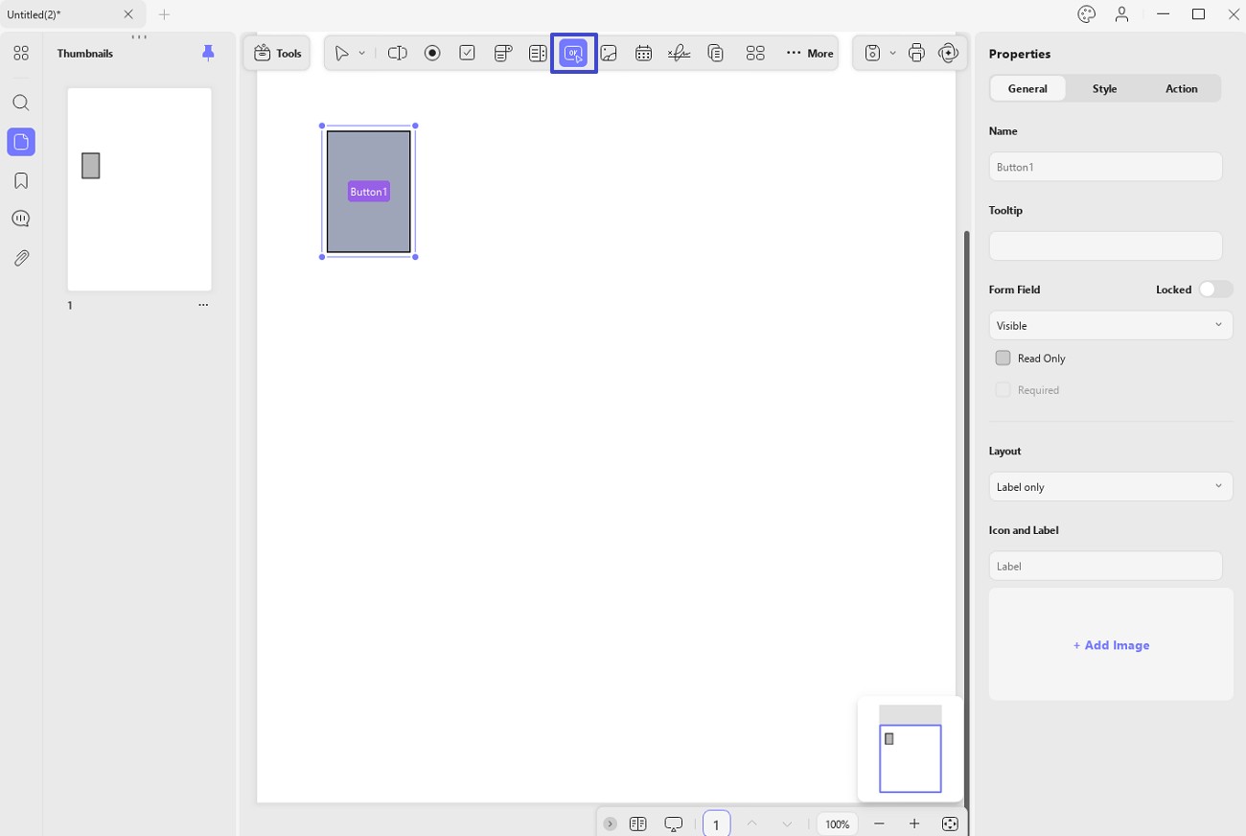Open the search panel in left sidebar
Viewport: 1246px width, 836px height.
tap(21, 104)
